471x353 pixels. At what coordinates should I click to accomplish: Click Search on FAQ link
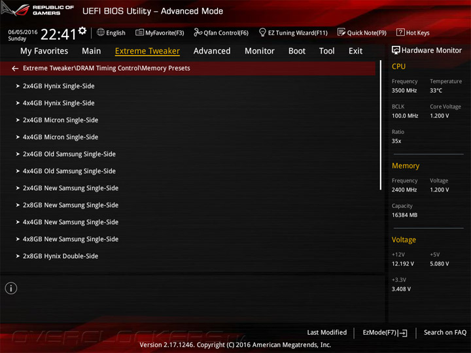pyautogui.click(x=445, y=332)
